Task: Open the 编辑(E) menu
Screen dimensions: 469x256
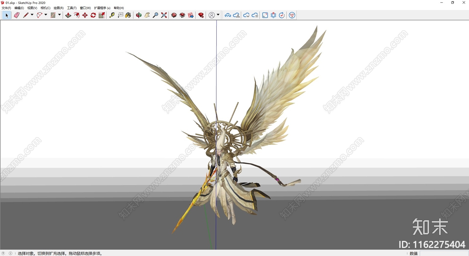Action: pos(19,8)
